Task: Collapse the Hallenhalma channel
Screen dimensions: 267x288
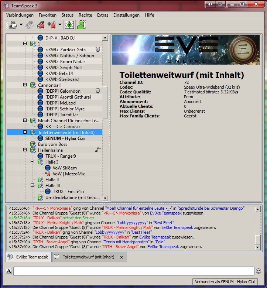Action: (x=25, y=150)
